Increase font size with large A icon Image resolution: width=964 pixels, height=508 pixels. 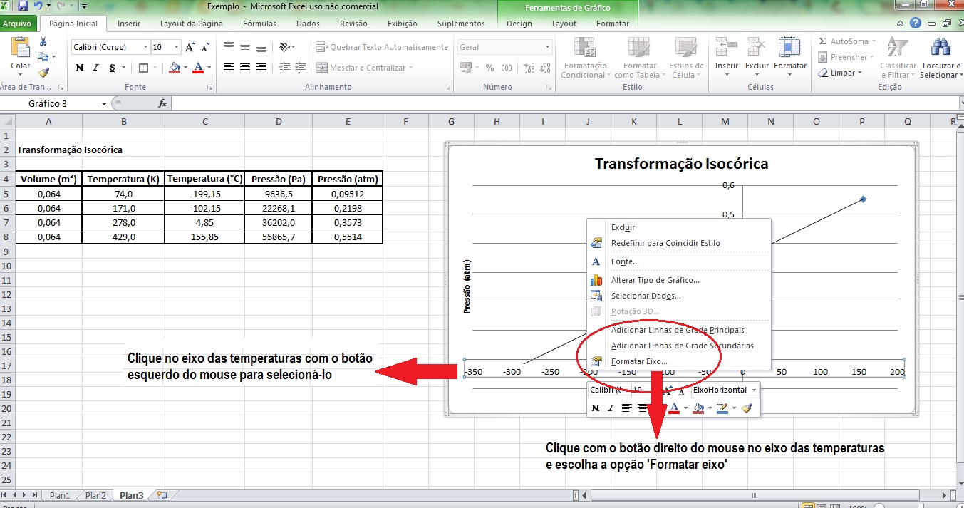[x=190, y=47]
